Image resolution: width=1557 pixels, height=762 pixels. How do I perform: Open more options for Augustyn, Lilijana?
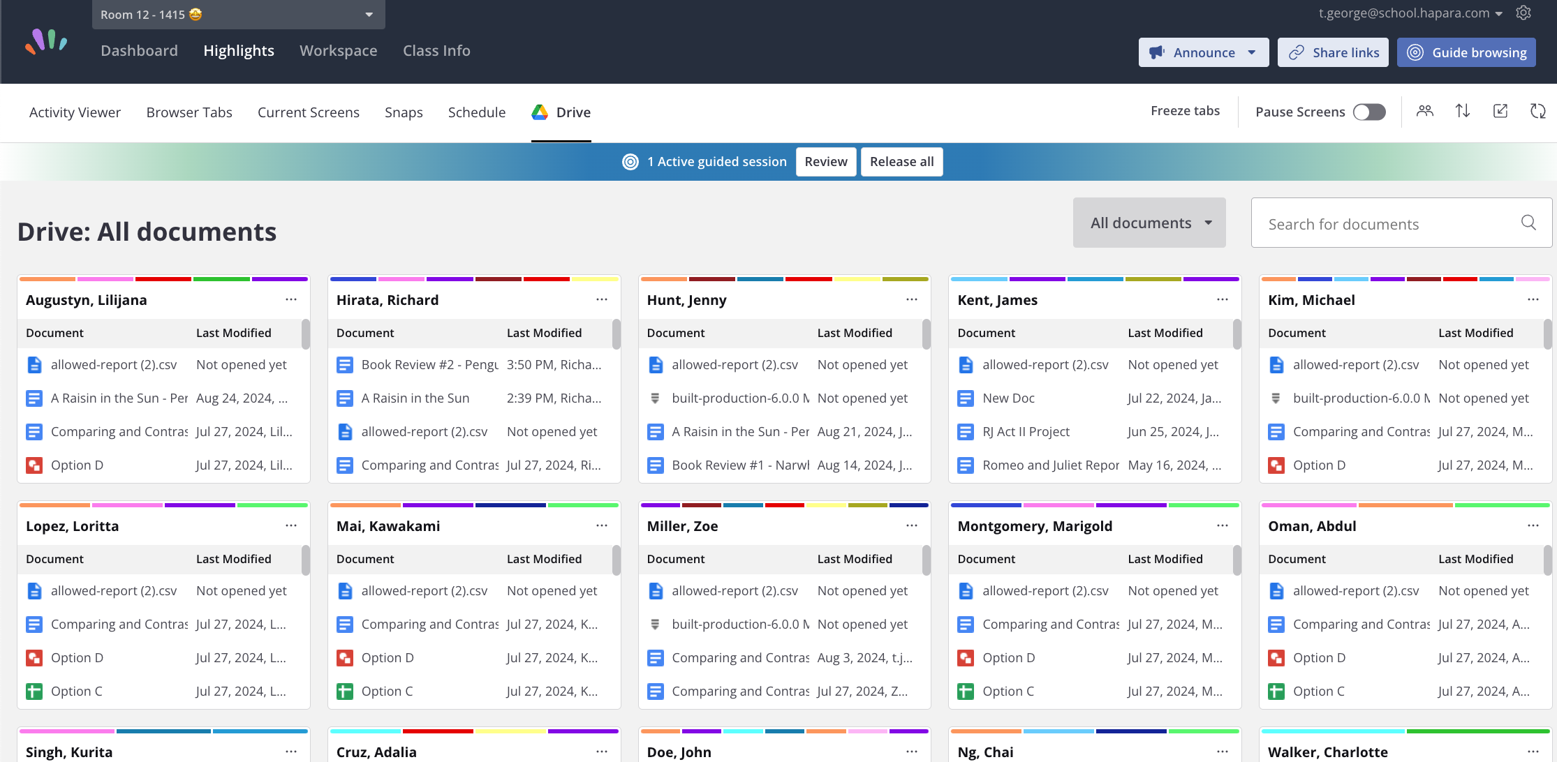(x=291, y=299)
